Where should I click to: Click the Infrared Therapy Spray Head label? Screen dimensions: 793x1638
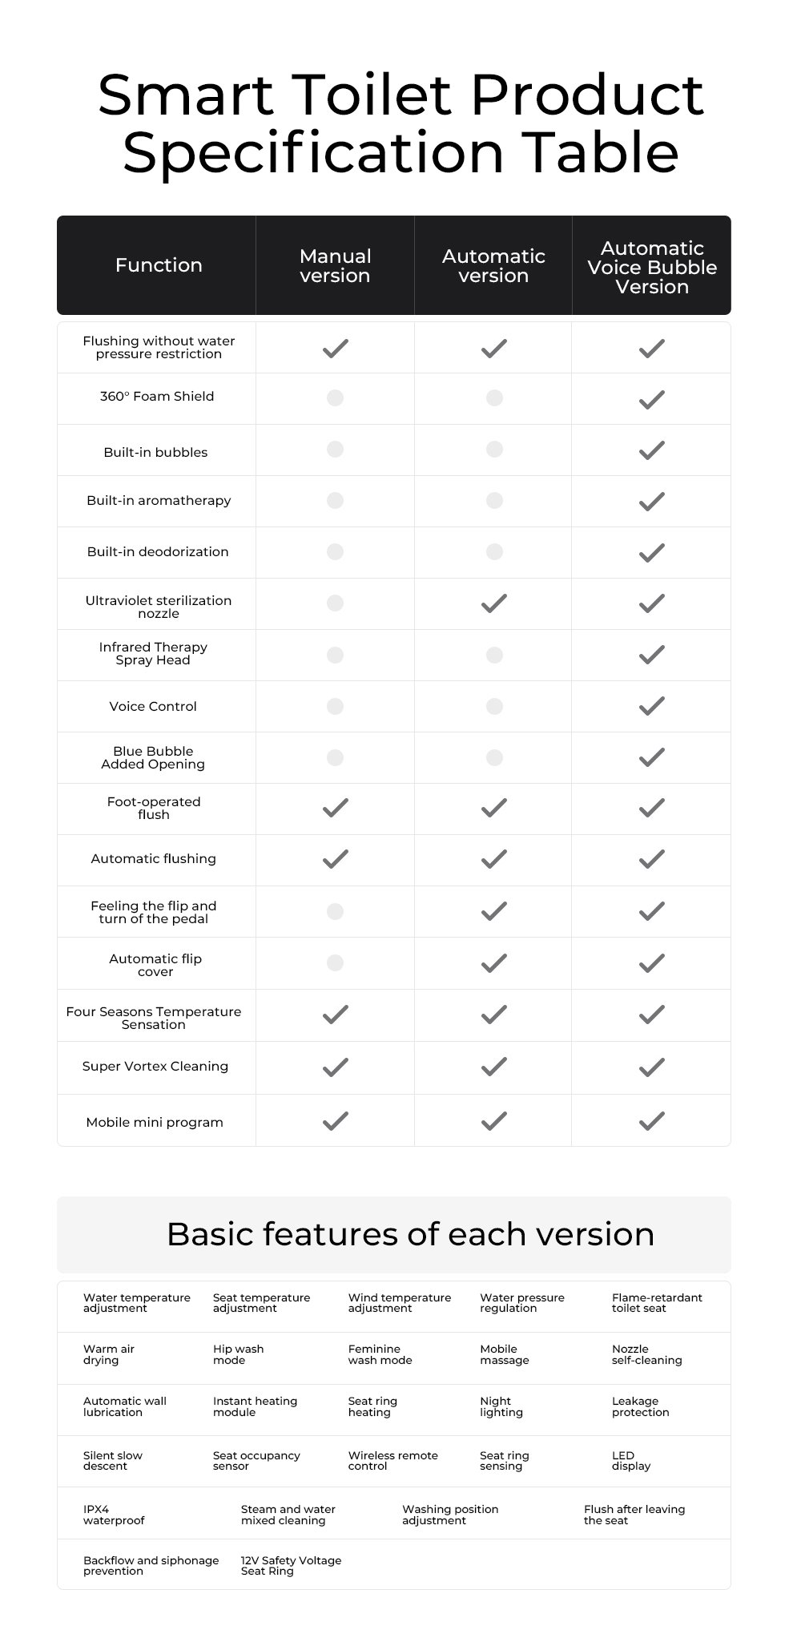coord(153,654)
